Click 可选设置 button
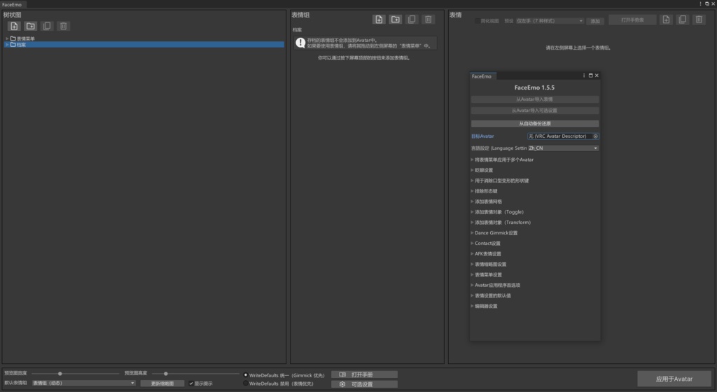 (x=364, y=384)
